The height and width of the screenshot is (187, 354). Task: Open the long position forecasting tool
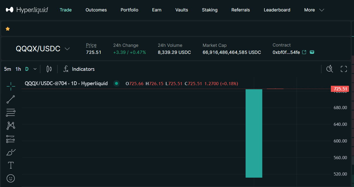(11, 139)
